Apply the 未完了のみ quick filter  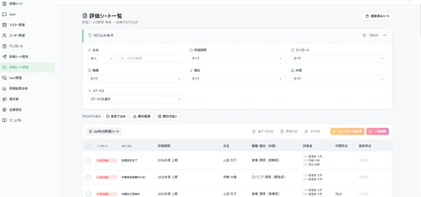[116, 116]
